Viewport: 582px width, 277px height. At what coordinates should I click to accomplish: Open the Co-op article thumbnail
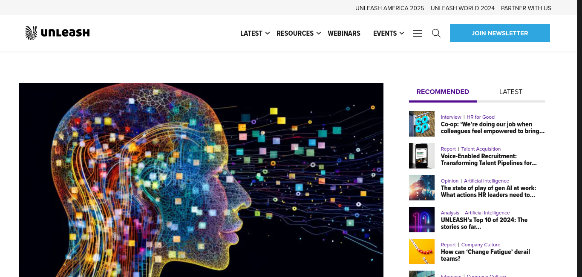click(x=422, y=124)
